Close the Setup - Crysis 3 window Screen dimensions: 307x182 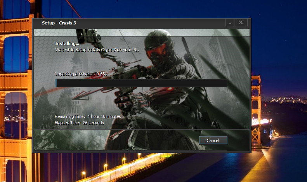point(241,23)
